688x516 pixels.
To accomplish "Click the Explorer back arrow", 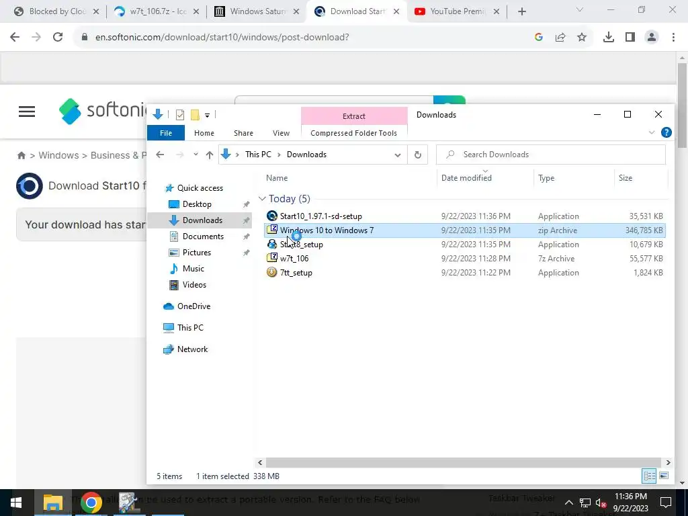I will [160, 155].
